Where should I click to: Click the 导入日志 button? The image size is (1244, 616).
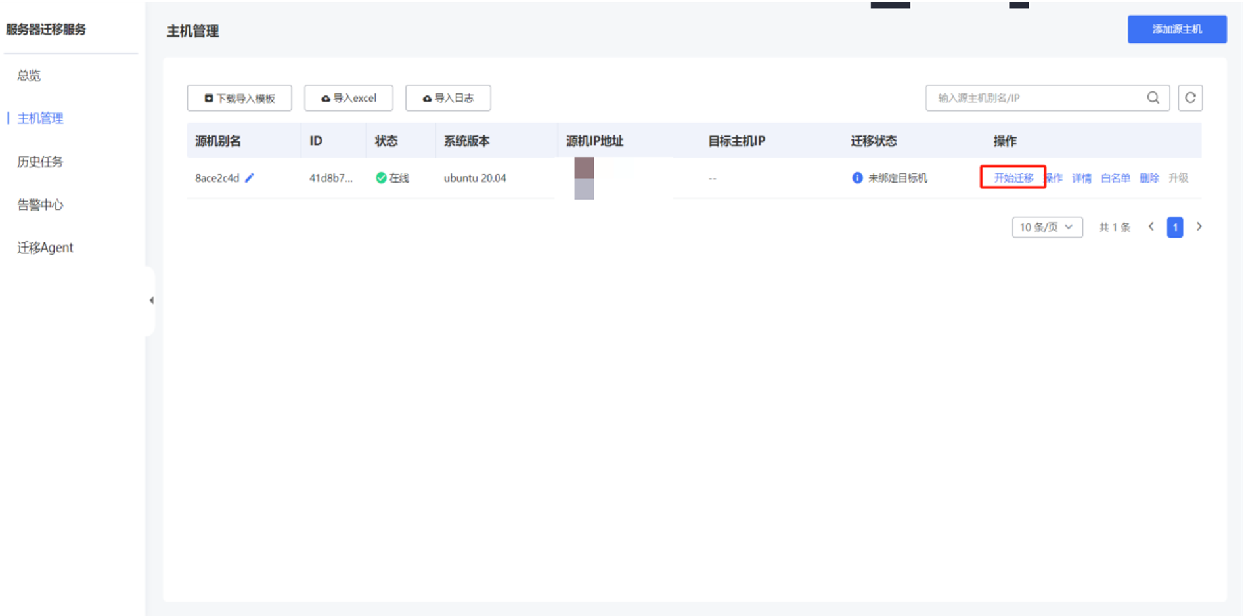pos(448,98)
